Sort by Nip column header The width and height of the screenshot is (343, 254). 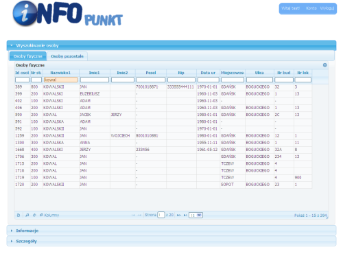181,73
